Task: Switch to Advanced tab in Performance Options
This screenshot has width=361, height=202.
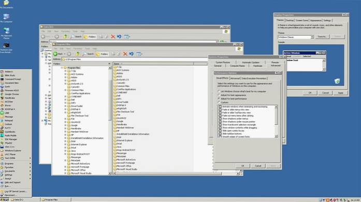Action: coord(235,79)
